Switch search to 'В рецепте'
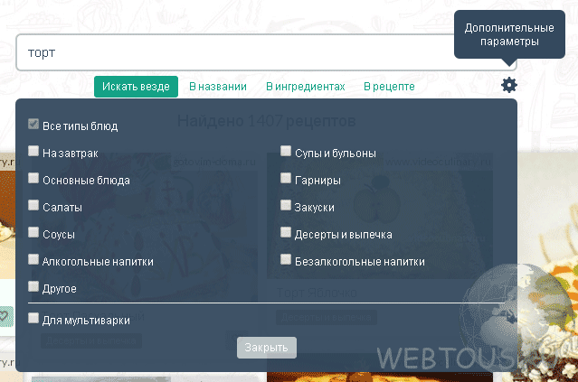578x382 pixels. 389,87
